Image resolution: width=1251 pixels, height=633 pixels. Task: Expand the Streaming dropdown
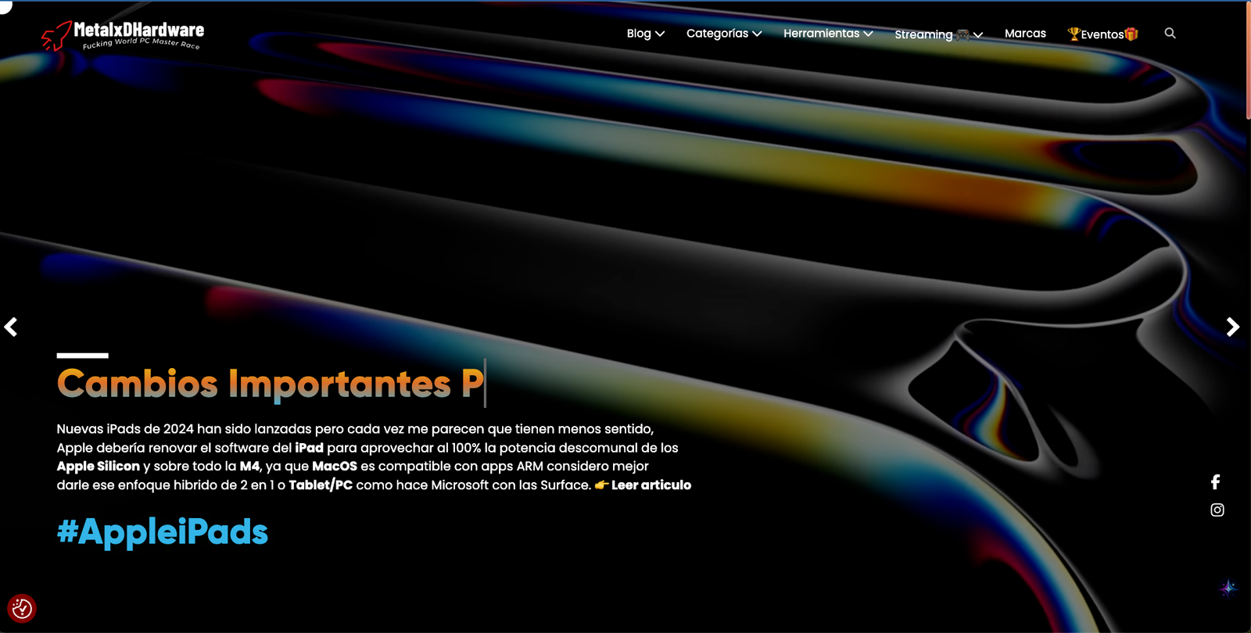pos(938,34)
